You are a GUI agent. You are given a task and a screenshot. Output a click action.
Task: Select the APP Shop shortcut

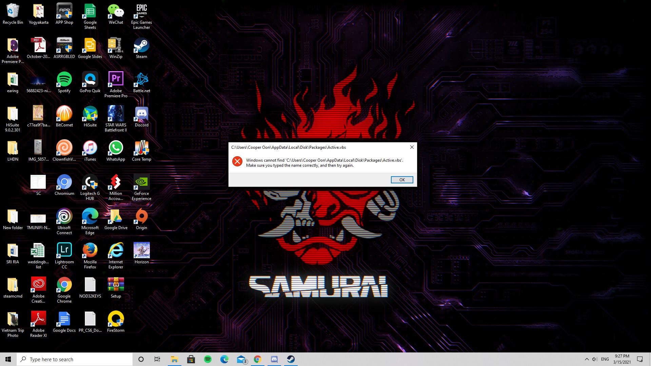pyautogui.click(x=64, y=14)
